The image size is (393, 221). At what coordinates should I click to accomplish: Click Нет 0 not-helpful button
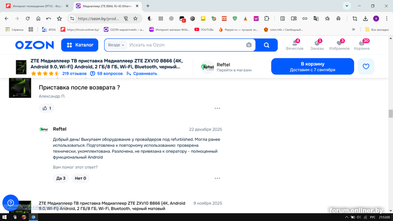(81, 178)
